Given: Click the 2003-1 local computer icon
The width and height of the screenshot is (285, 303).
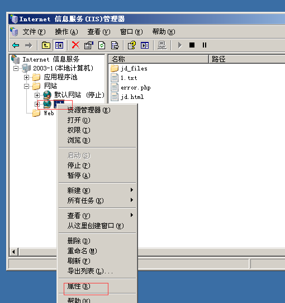Looking at the screenshot, I should coord(26,68).
